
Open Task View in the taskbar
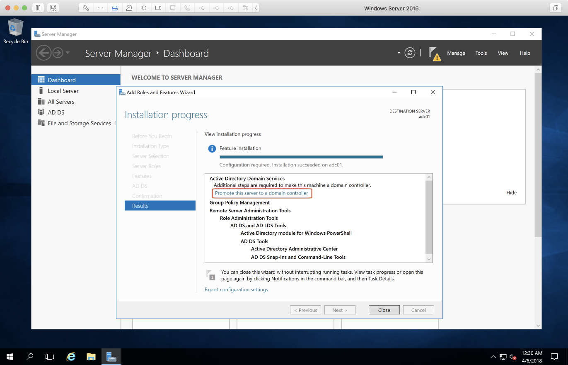coord(50,357)
